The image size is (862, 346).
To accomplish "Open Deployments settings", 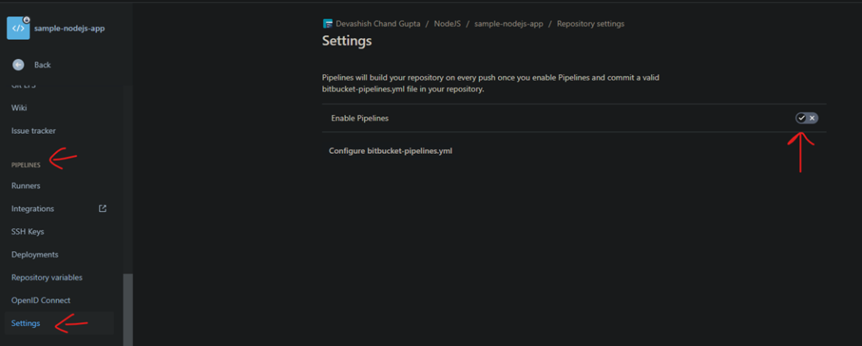I will pos(35,255).
